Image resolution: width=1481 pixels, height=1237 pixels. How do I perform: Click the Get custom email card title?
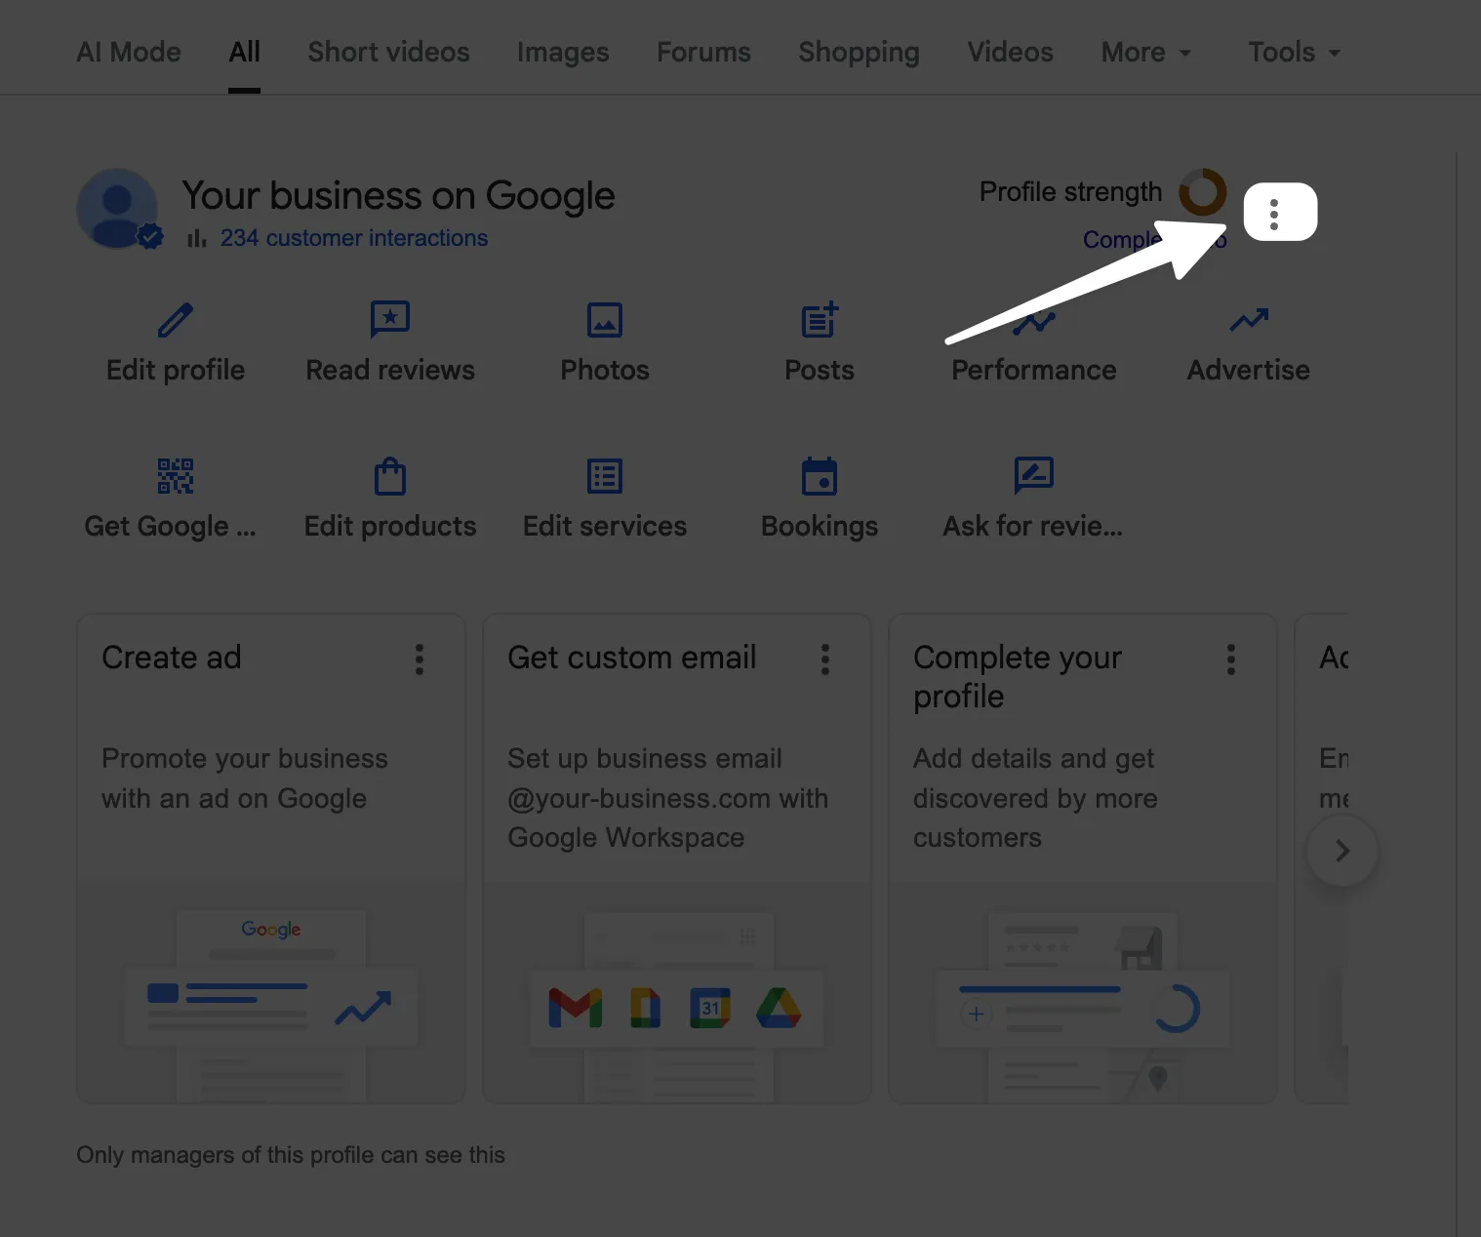632,658
